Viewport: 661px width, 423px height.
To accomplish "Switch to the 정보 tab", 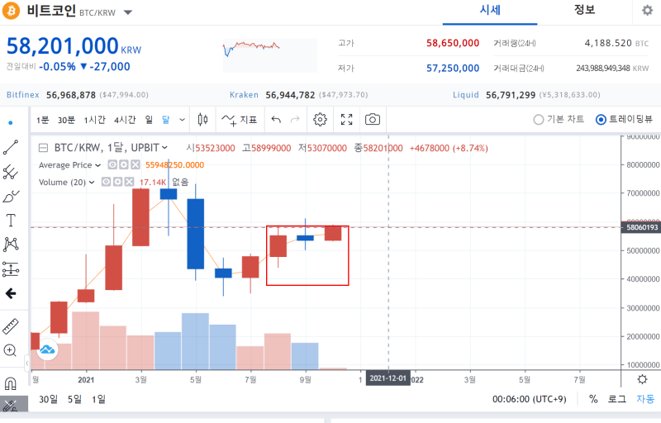I will pyautogui.click(x=584, y=10).
